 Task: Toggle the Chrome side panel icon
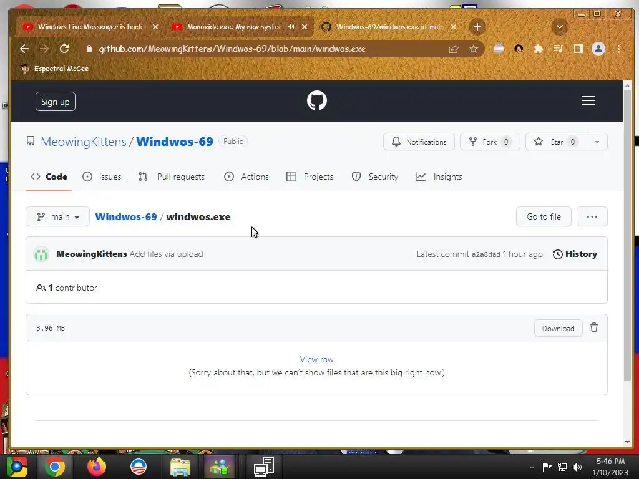pyautogui.click(x=578, y=49)
